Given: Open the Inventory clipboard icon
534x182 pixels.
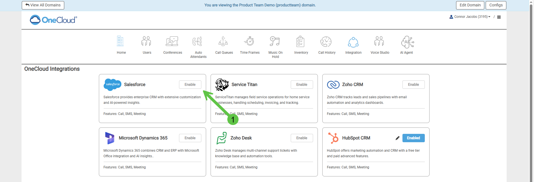Looking at the screenshot, I should coord(301,42).
